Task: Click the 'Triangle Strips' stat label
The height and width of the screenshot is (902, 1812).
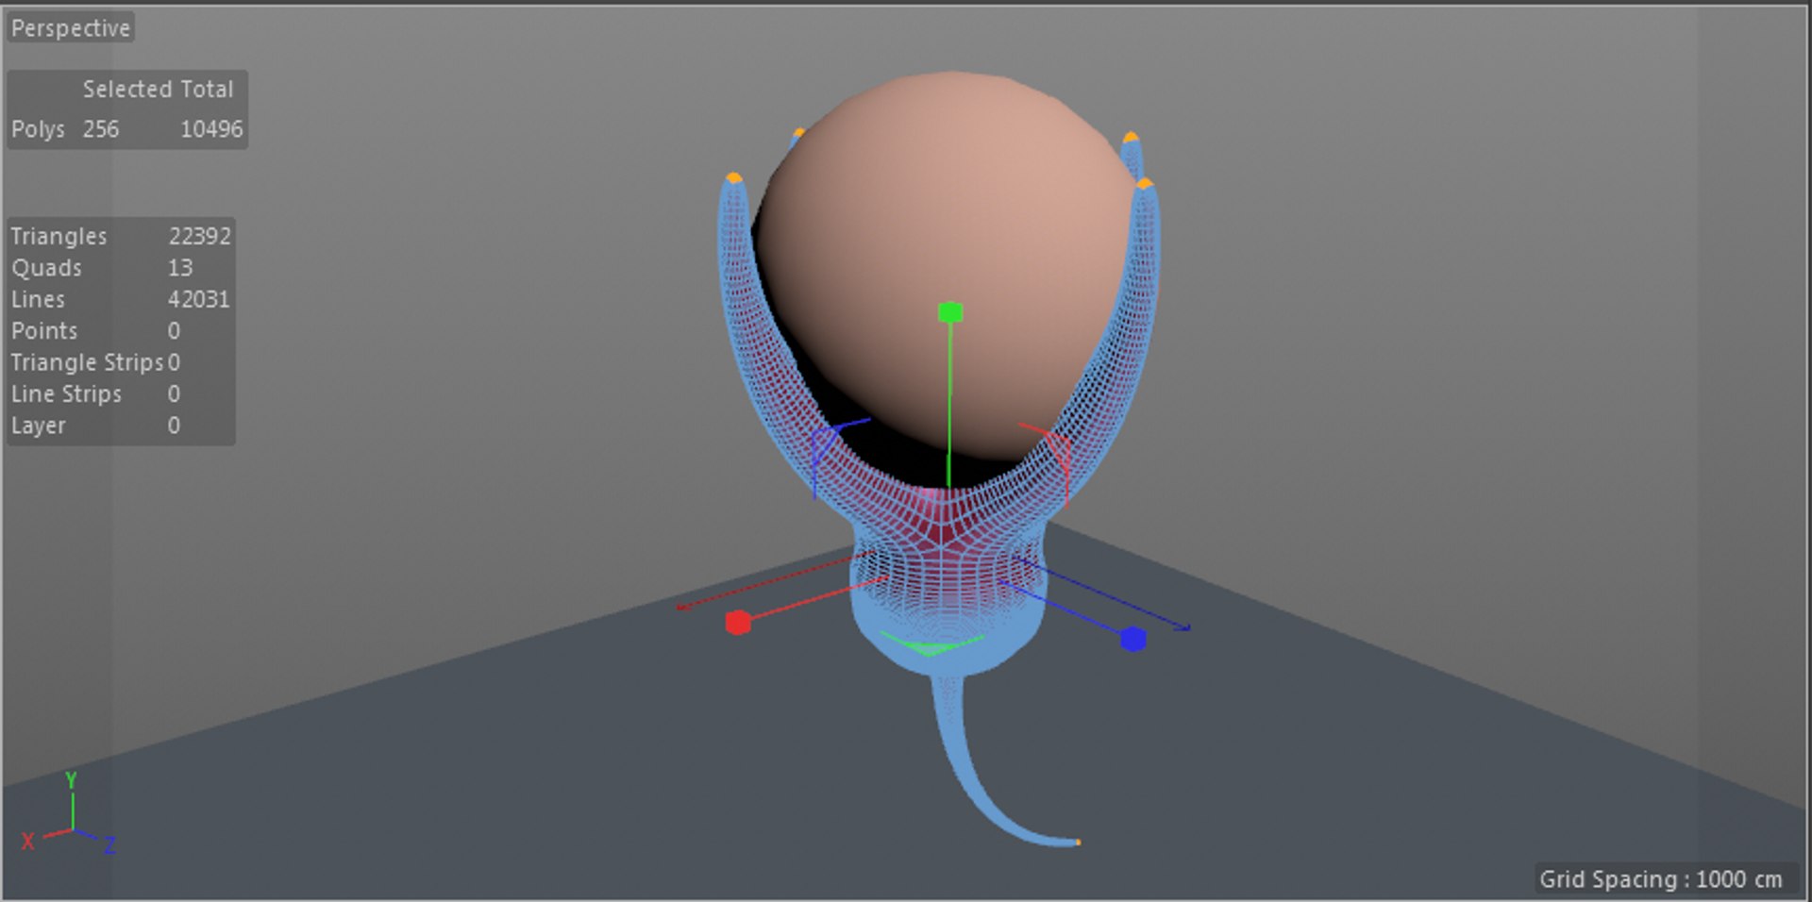Action: [87, 362]
